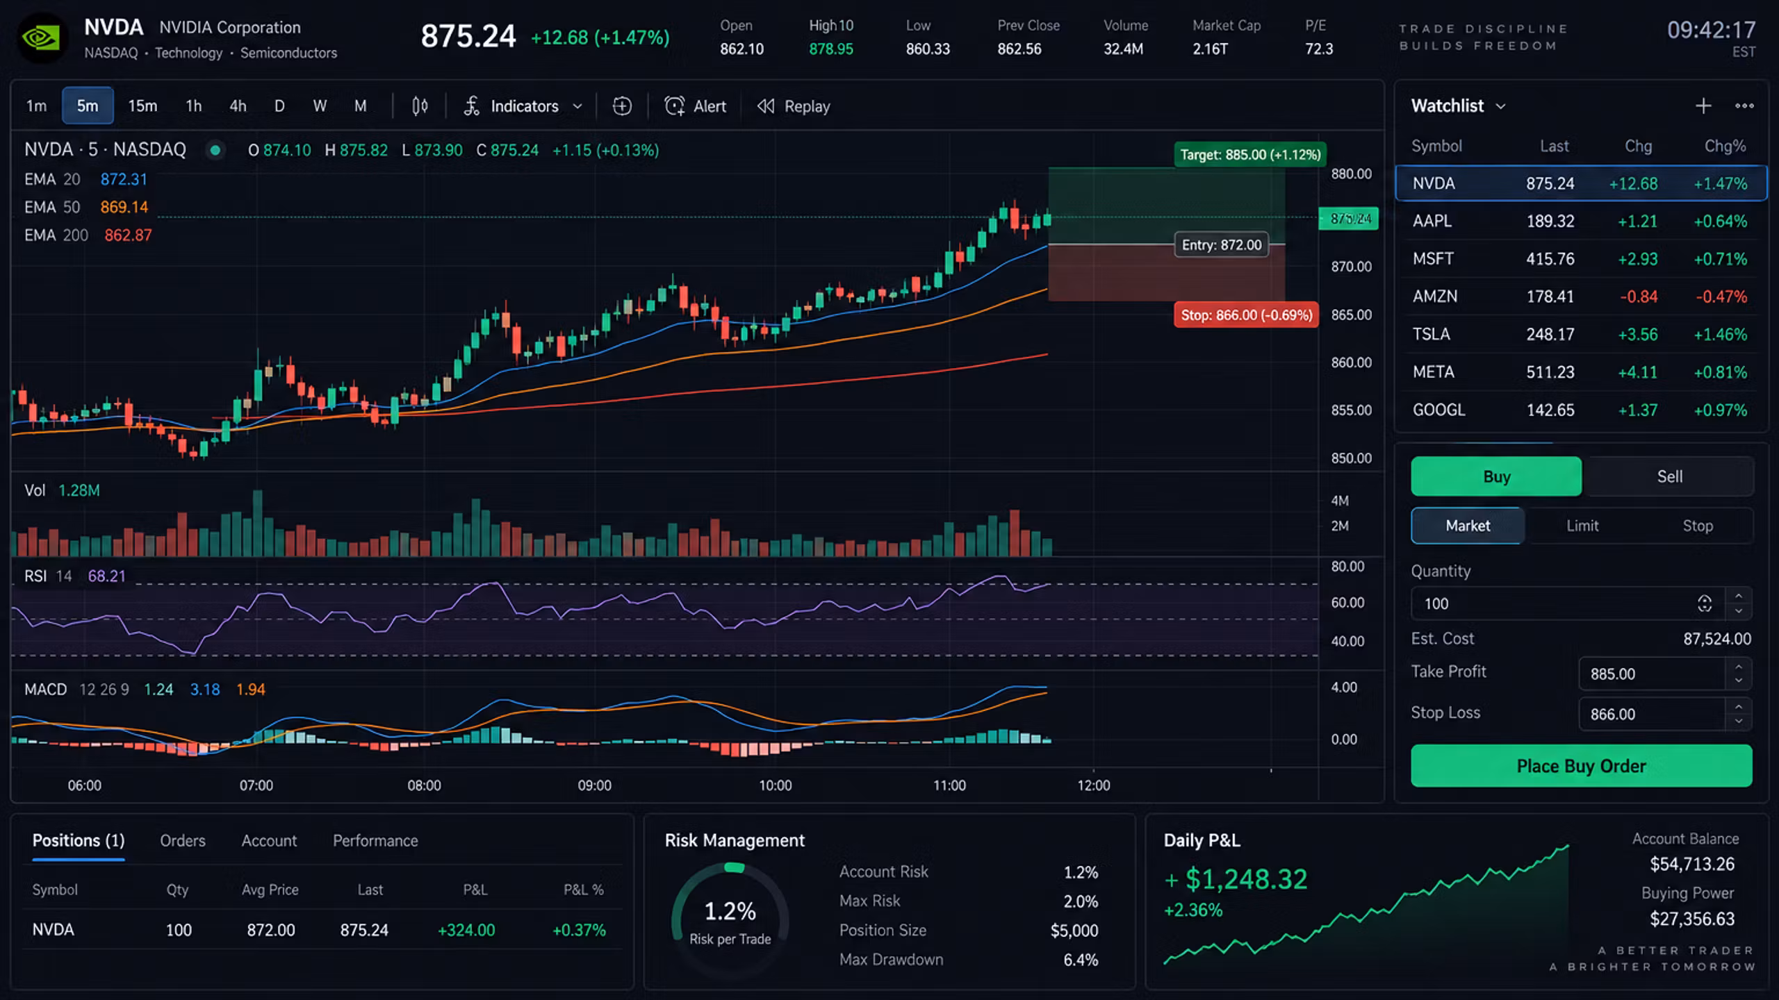
Task: Switch to the Orders tab
Action: [x=183, y=840]
